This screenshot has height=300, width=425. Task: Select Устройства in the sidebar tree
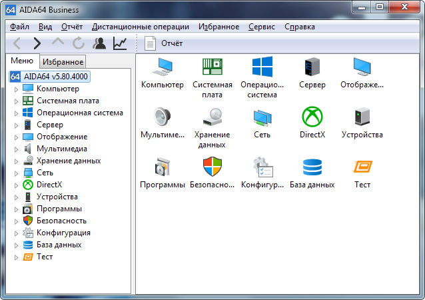(x=57, y=197)
